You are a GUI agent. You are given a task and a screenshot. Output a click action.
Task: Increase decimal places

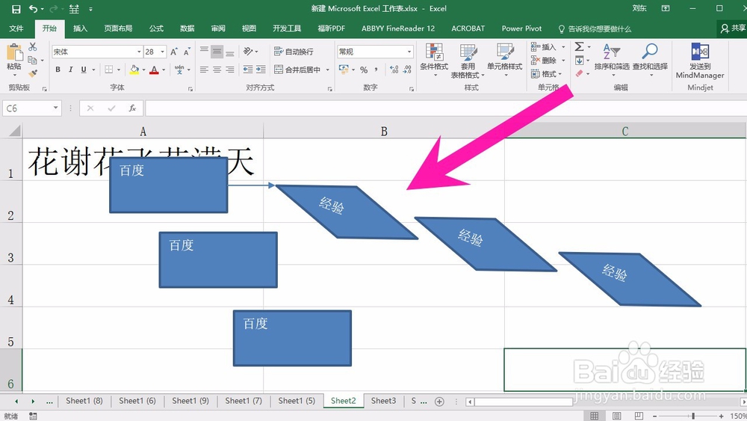click(394, 70)
